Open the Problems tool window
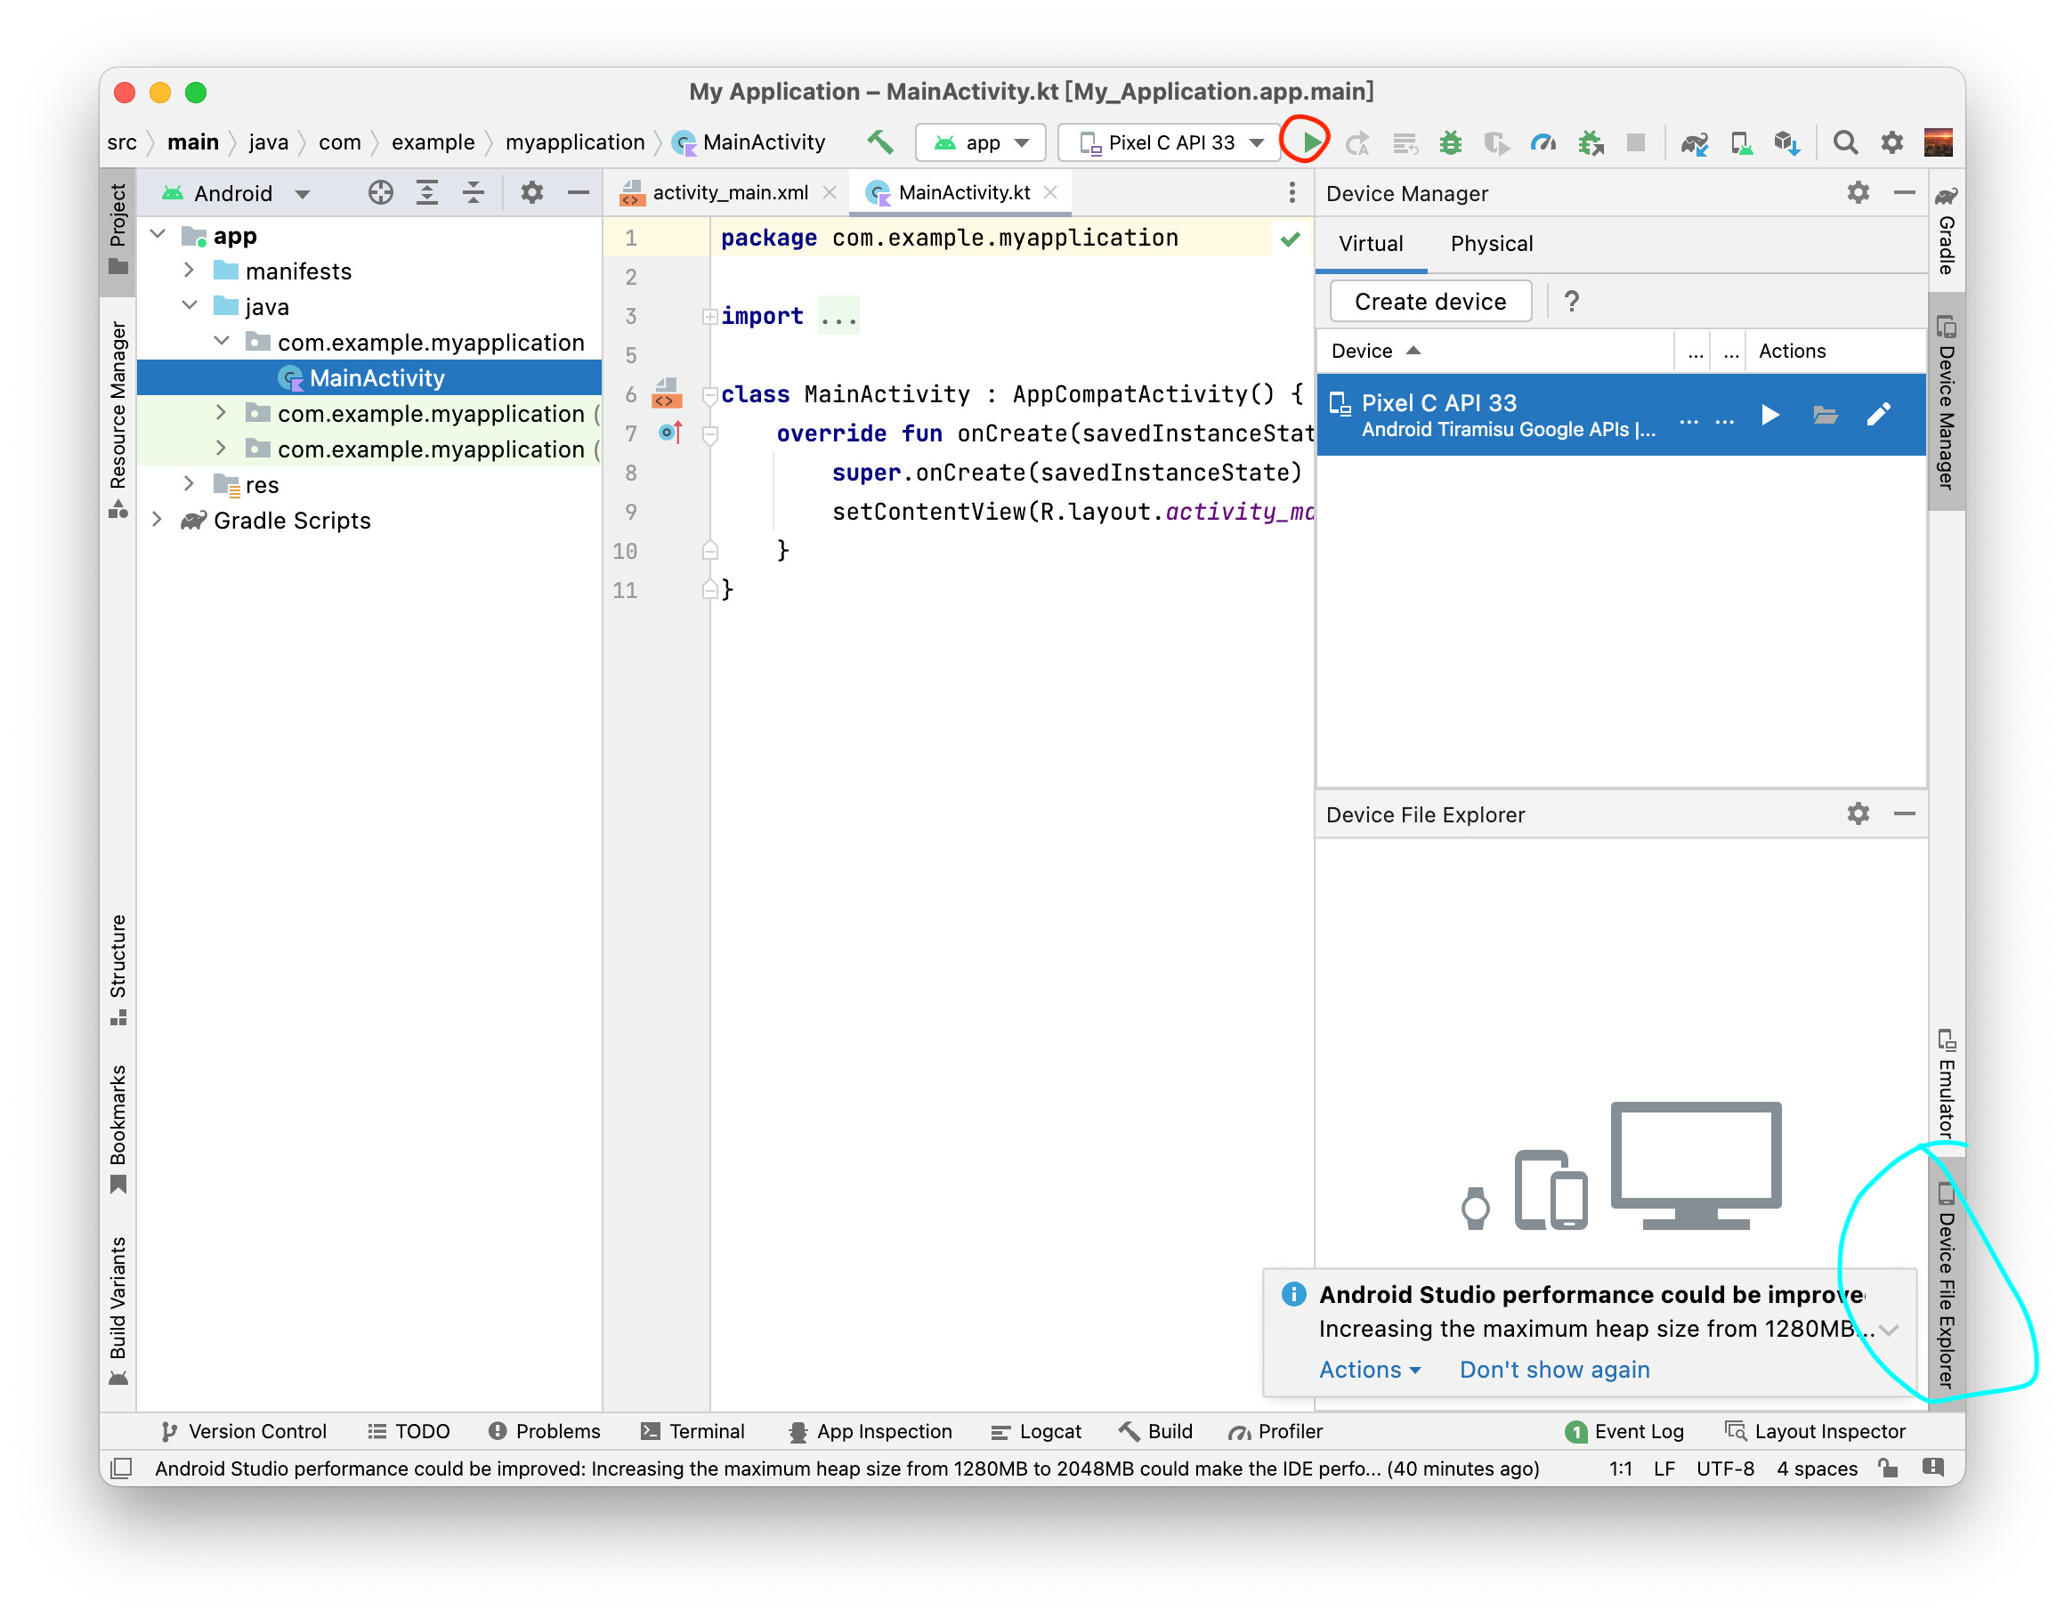Image resolution: width=2065 pixels, height=1618 pixels. coord(544,1430)
